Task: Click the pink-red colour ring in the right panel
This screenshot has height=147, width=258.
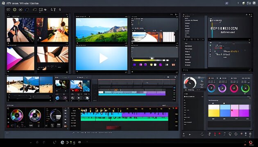Action: [x=234, y=88]
